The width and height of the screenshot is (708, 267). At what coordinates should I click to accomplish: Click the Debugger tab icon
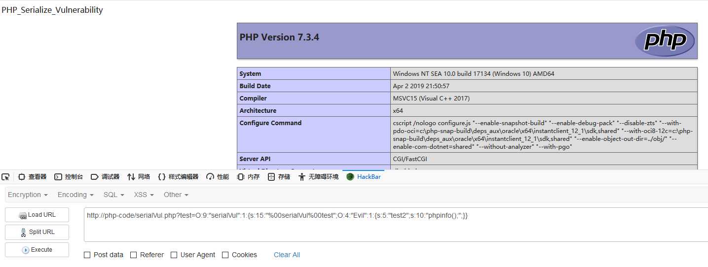(94, 177)
